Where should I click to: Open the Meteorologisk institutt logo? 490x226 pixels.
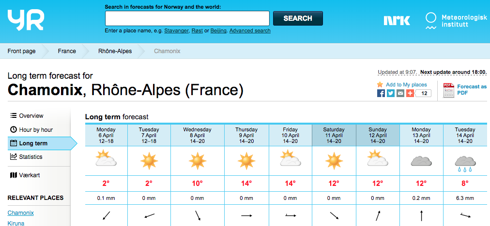coord(456,20)
